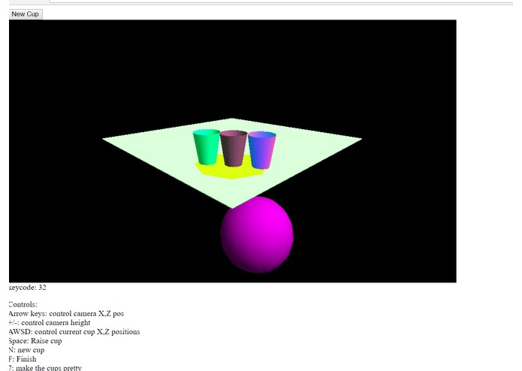Click the '+/-: control camera height' line
Screen dimensions: 522x371
(x=50, y=322)
